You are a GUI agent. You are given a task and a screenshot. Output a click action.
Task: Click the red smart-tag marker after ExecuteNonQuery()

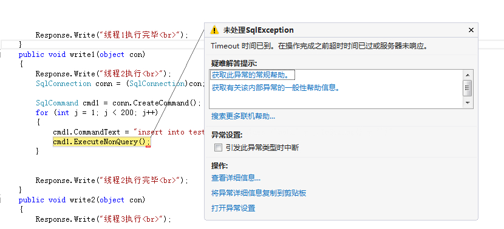click(148, 147)
